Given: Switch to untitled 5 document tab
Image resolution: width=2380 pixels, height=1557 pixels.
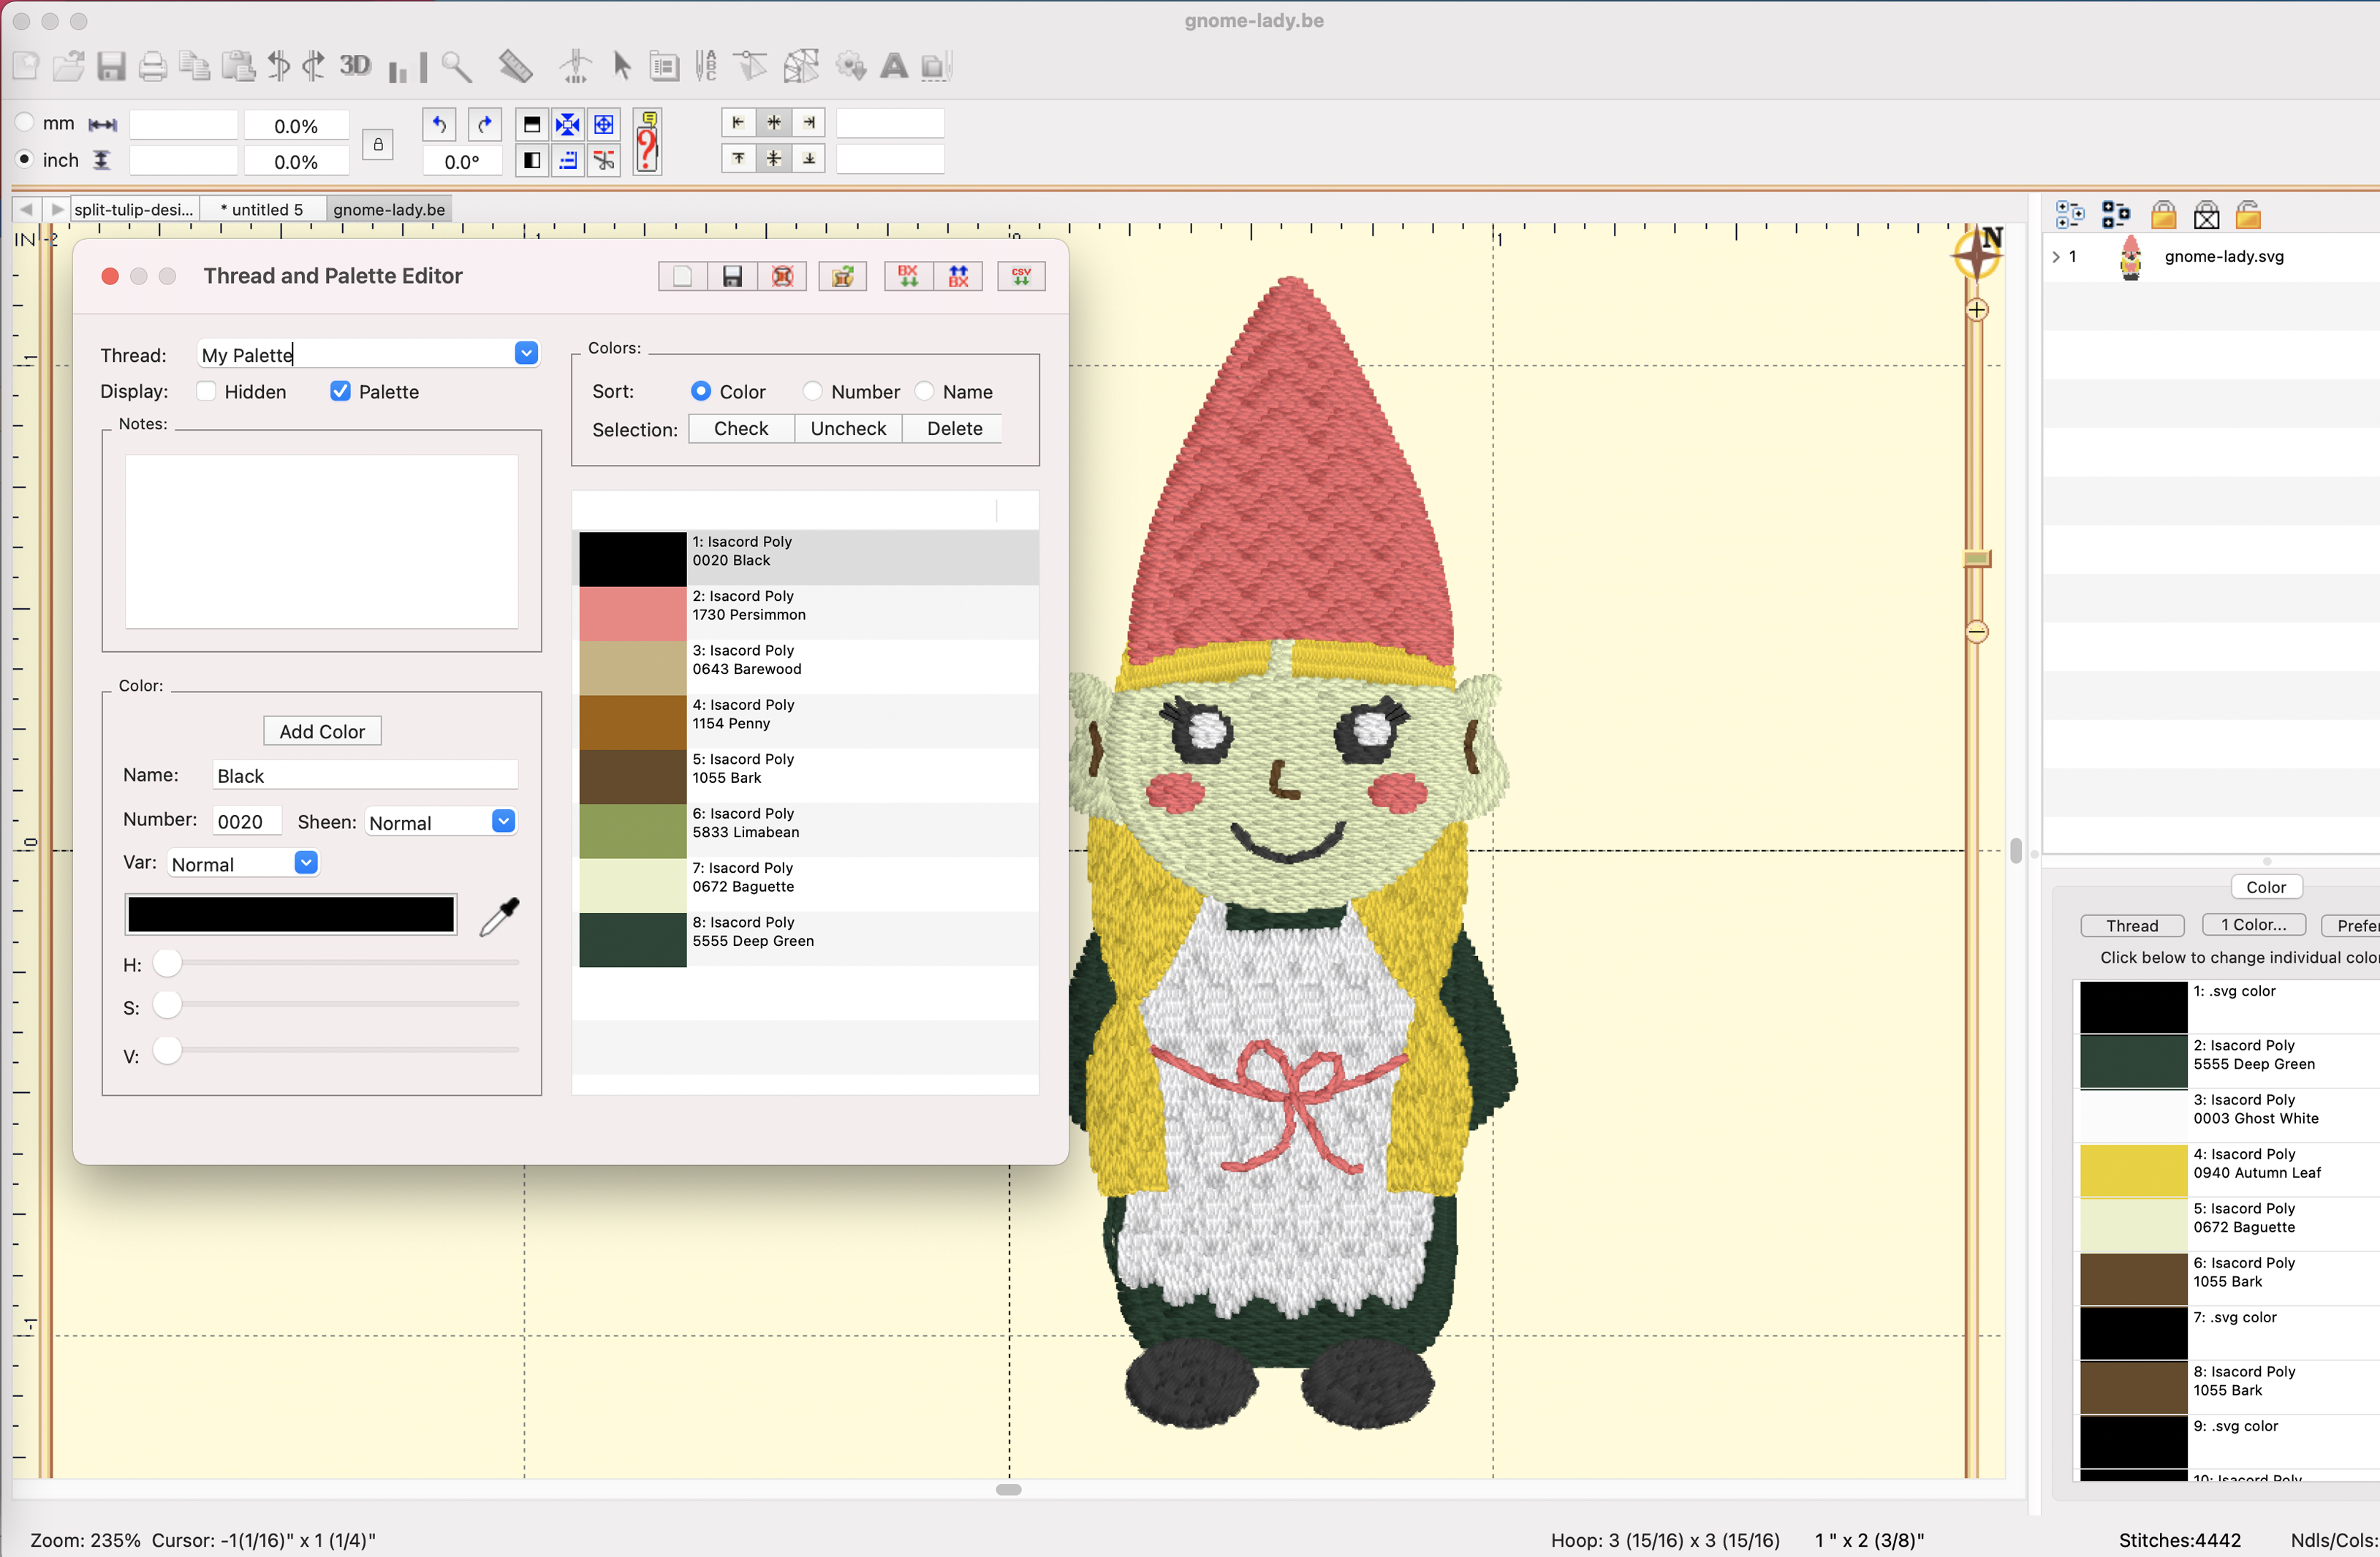Looking at the screenshot, I should tap(262, 209).
